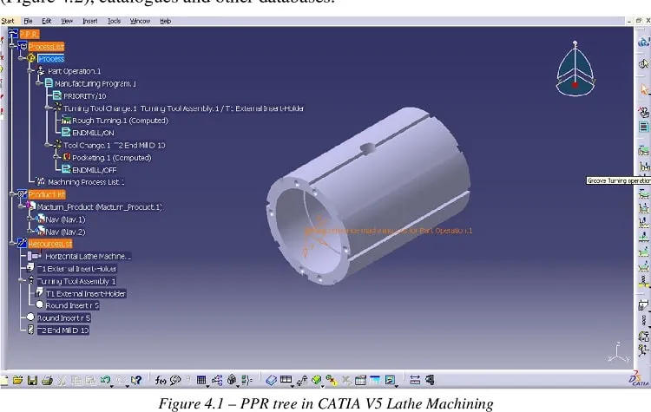Open the Insert menu
Image resolution: width=651 pixels, height=412 pixels.
[89, 21]
